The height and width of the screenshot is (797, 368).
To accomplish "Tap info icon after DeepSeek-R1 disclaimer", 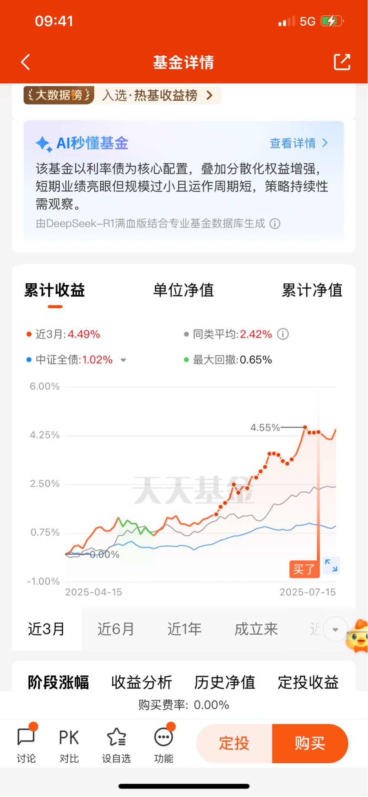I will pyautogui.click(x=275, y=224).
